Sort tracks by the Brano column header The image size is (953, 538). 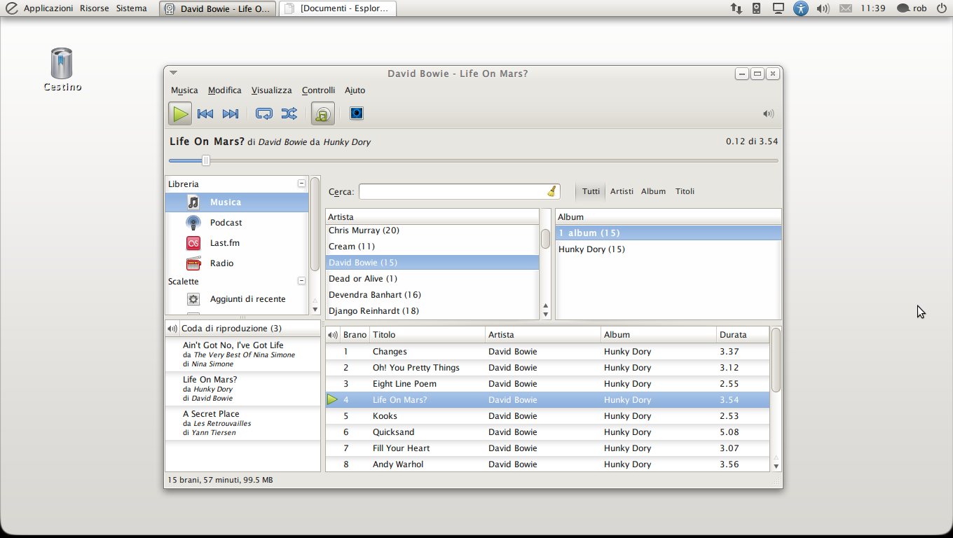click(x=355, y=335)
